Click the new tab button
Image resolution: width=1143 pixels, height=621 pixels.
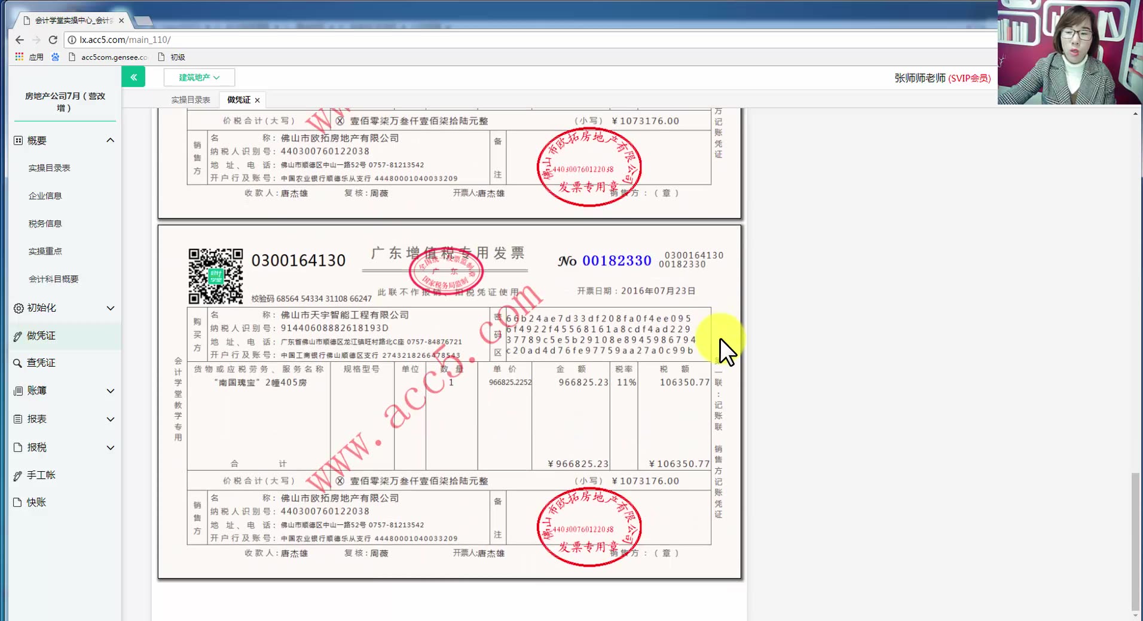[143, 21]
